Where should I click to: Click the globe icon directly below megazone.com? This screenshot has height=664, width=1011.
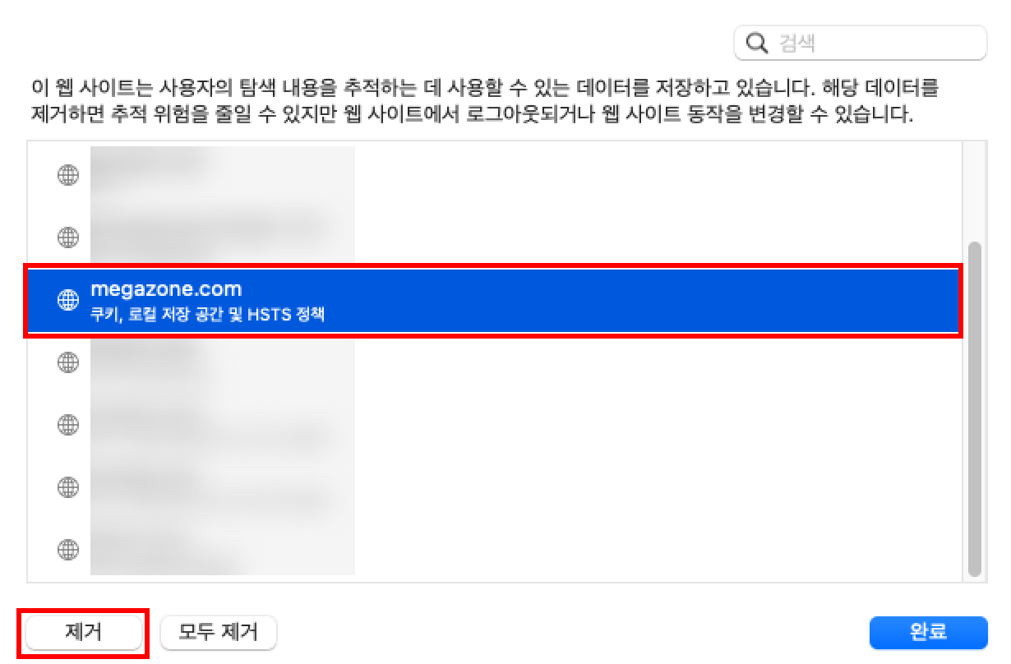pos(67,362)
